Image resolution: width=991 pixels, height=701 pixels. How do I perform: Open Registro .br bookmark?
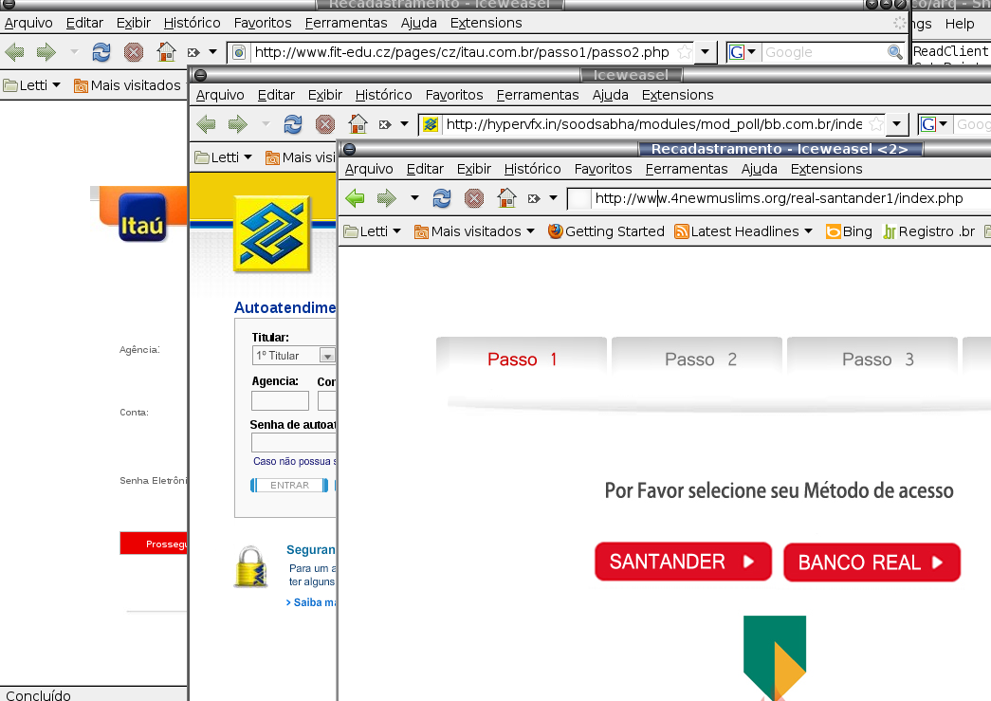point(929,231)
